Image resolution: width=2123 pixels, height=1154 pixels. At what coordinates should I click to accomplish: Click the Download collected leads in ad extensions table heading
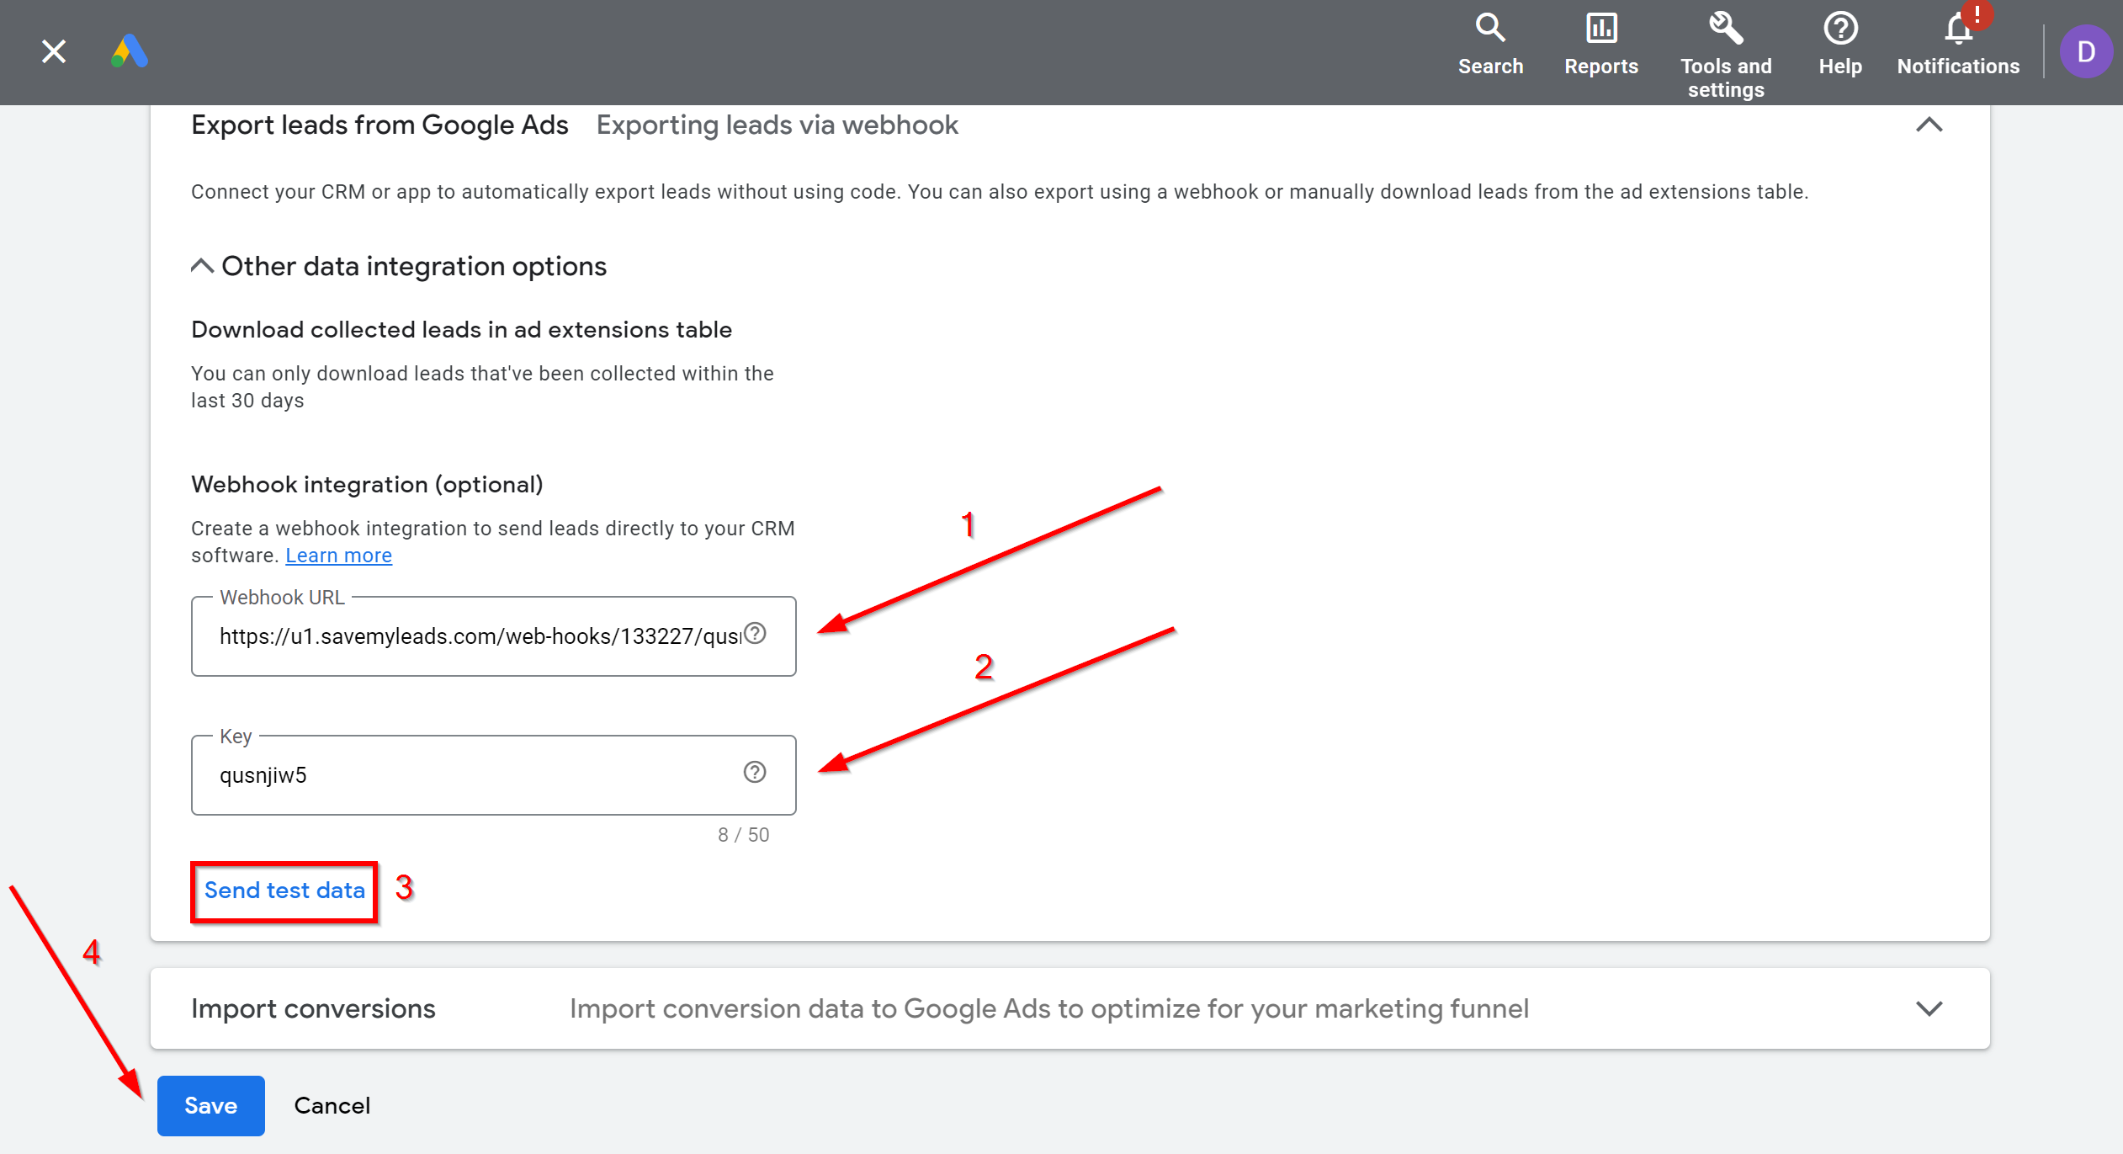tap(461, 330)
